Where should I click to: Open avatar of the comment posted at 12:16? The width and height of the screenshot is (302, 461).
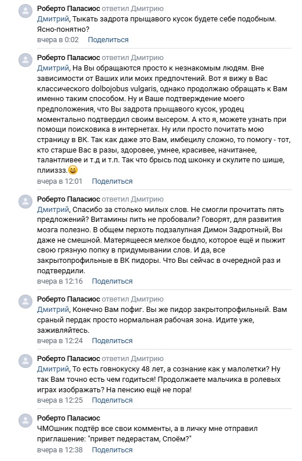click(25, 202)
